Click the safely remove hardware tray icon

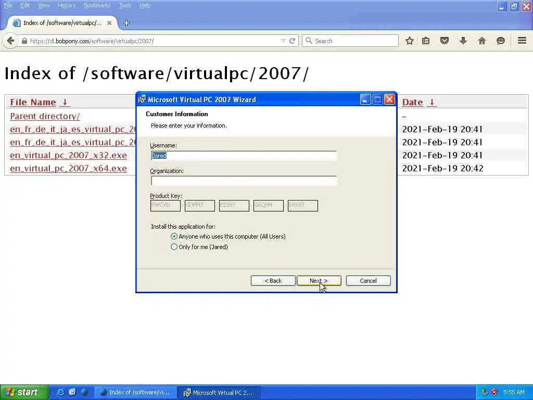485,392
